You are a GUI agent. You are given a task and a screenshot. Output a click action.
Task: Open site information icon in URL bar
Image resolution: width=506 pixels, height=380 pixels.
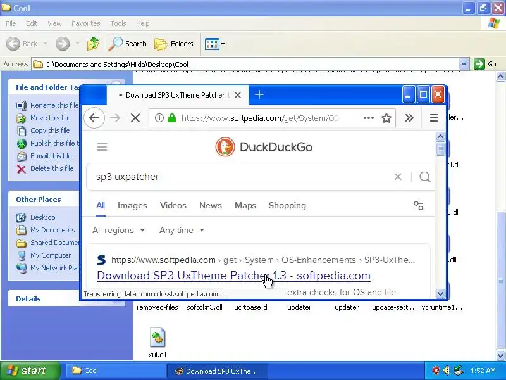(159, 118)
